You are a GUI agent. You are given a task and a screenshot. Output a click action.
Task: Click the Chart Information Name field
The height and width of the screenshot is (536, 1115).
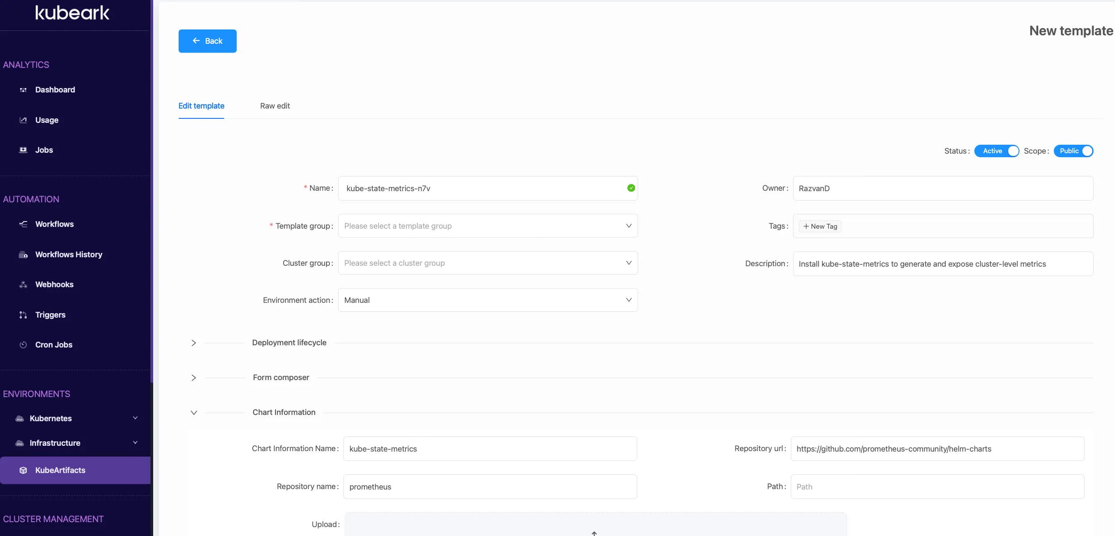coord(490,449)
